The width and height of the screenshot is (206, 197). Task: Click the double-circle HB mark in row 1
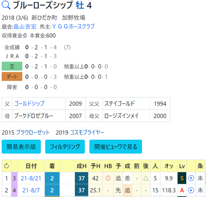point(108,178)
